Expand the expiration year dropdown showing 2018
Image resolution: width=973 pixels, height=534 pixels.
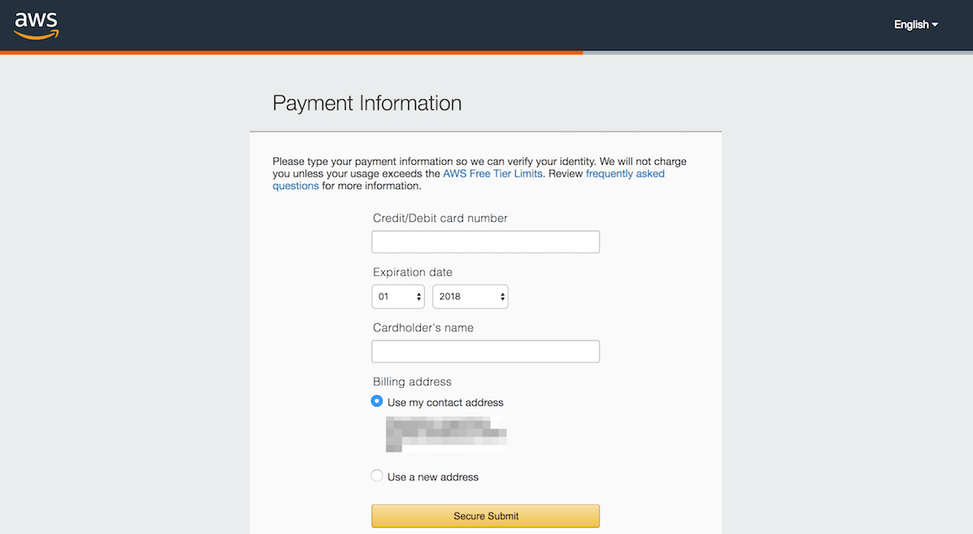471,297
